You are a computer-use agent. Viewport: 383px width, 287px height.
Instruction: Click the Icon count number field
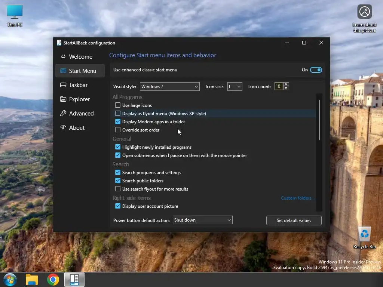pos(279,86)
